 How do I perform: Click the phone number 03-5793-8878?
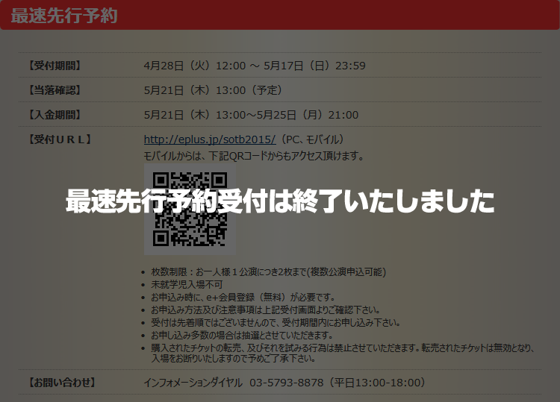click(287, 383)
